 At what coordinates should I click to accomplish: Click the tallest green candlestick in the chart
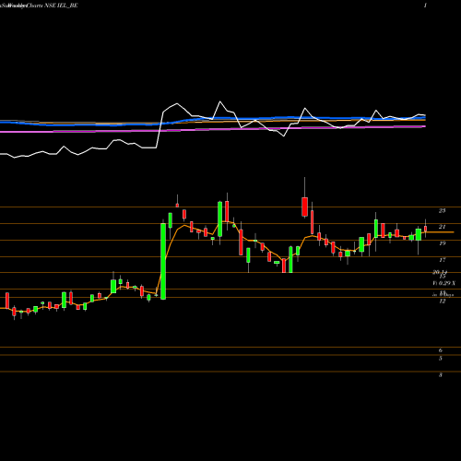163,261
